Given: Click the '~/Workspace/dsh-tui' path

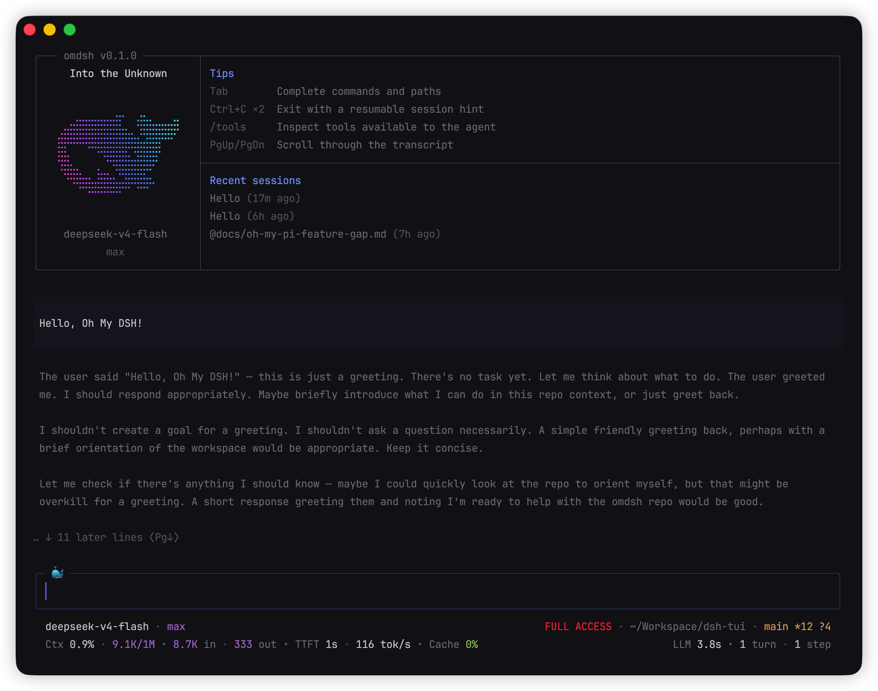Looking at the screenshot, I should point(687,627).
